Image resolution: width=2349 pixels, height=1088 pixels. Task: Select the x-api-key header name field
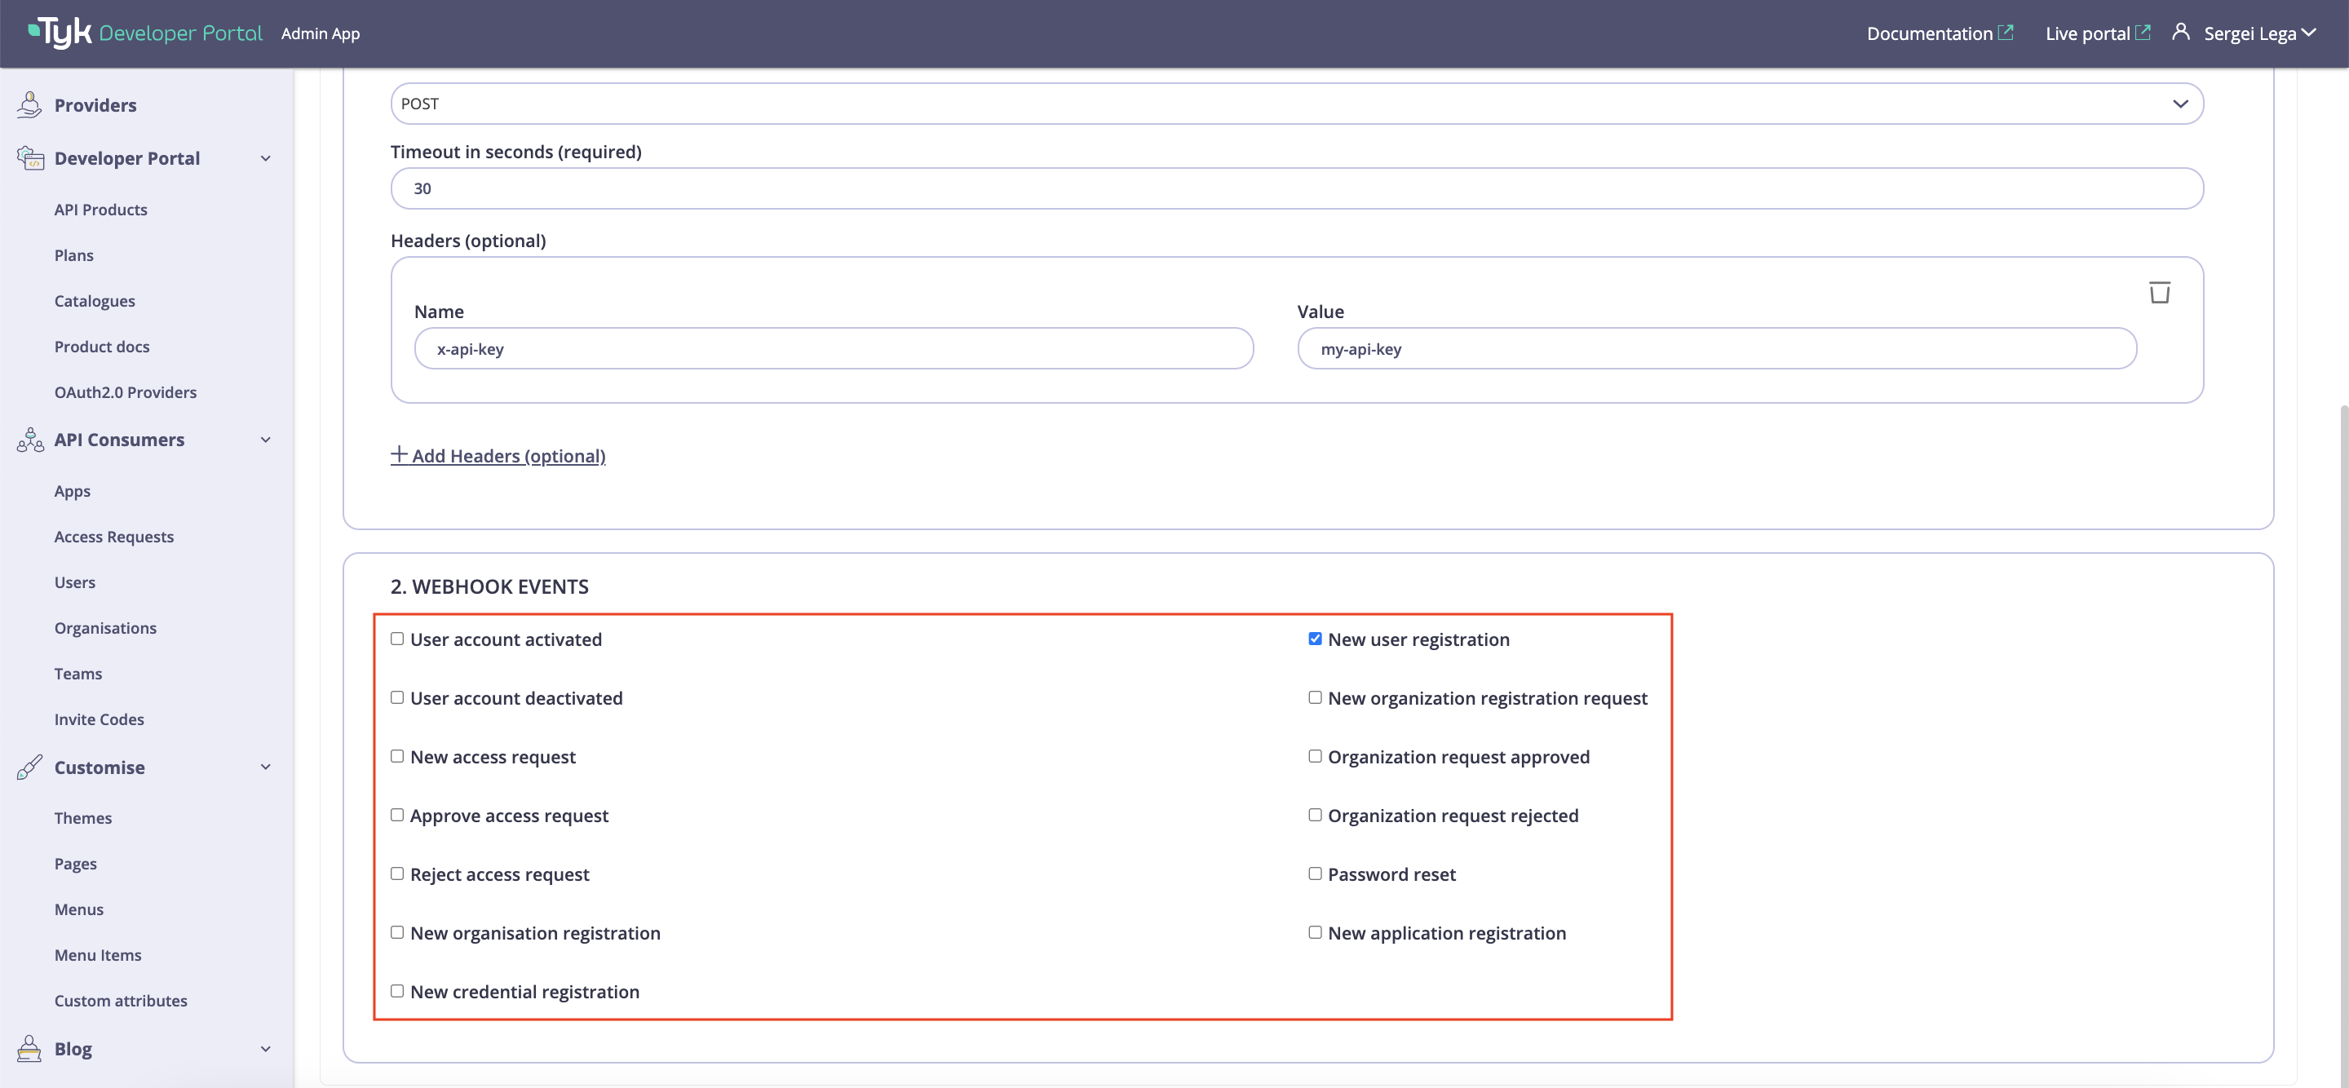point(832,348)
